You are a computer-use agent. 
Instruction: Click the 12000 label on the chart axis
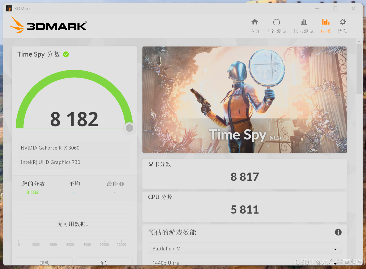(121, 245)
